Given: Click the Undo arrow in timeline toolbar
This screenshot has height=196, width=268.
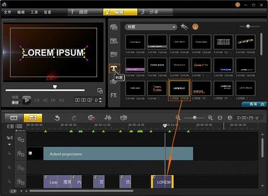Looking at the screenshot, I should pos(57,118).
